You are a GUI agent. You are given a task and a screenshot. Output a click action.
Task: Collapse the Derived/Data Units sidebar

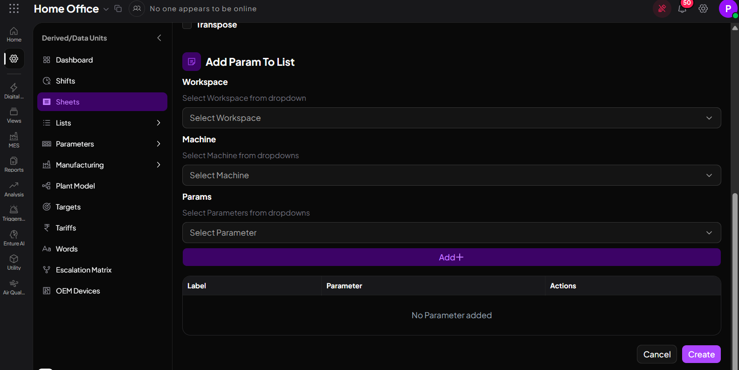pyautogui.click(x=159, y=38)
